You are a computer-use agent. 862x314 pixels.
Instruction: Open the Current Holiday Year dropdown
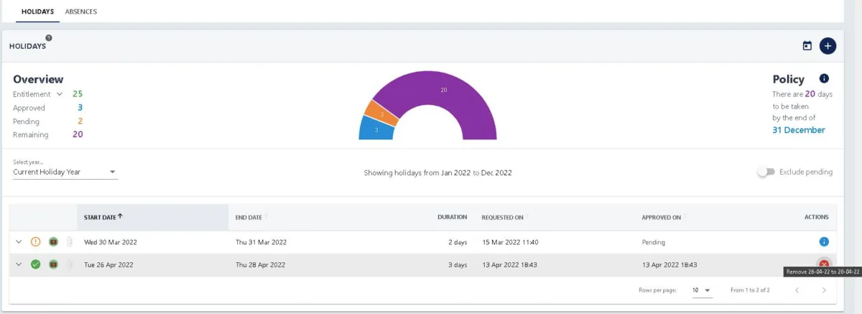point(65,172)
